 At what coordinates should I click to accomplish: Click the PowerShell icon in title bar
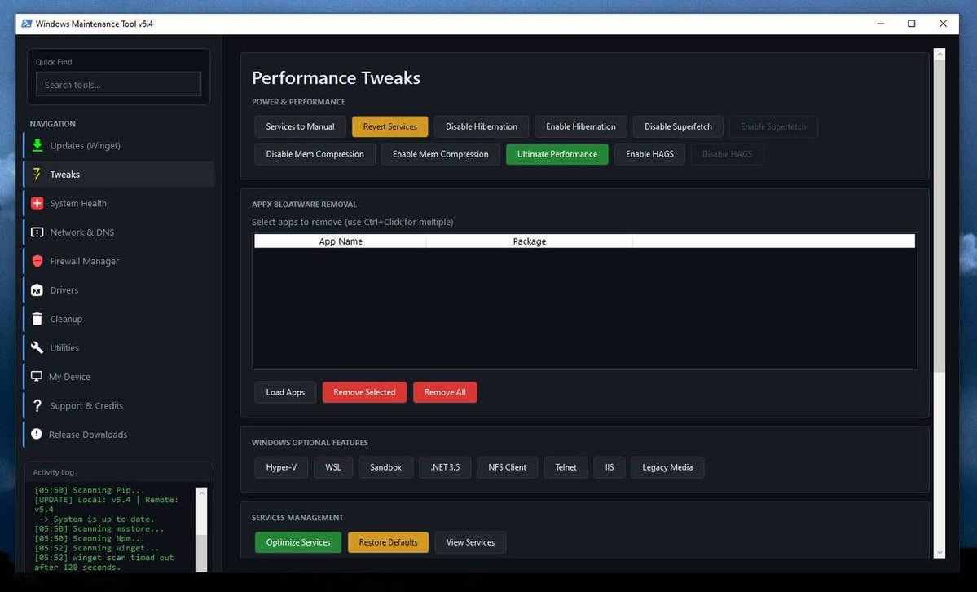pyautogui.click(x=27, y=24)
